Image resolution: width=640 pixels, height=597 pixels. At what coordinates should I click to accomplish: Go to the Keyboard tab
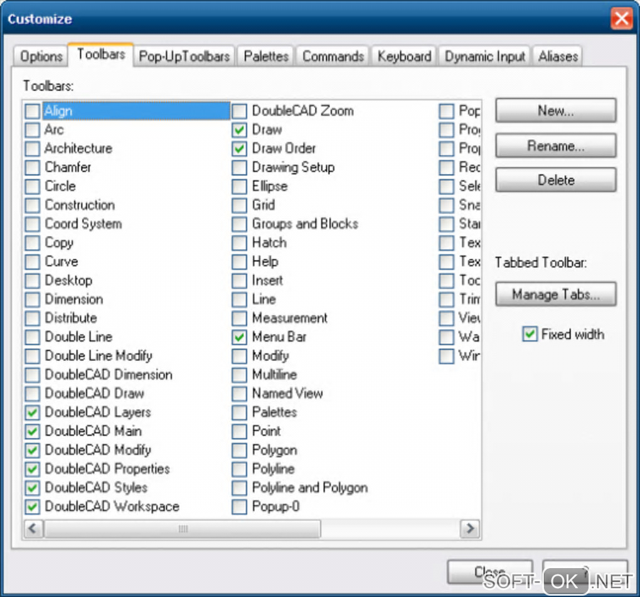click(404, 56)
